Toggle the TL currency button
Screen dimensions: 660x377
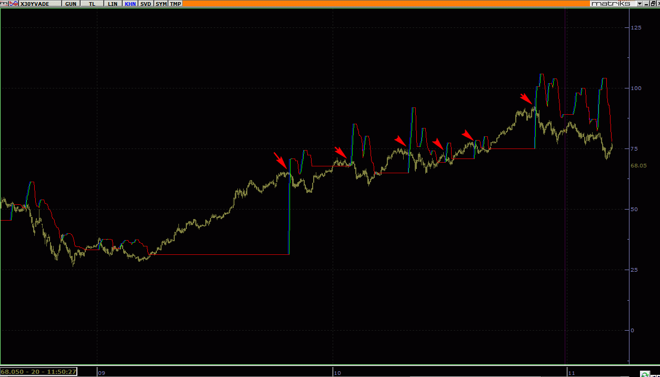coord(92,4)
